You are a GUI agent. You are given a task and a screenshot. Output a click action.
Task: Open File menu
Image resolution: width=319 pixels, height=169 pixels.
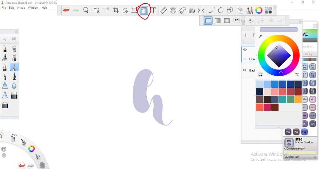4,7
